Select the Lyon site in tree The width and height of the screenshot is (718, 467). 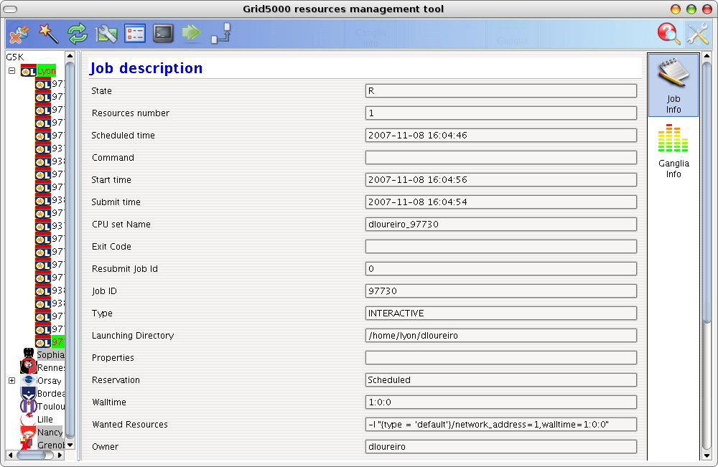[47, 71]
